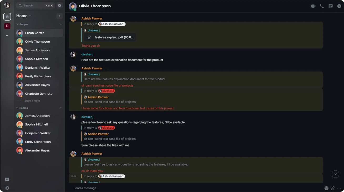Collapse the People section
This screenshot has width=344, height=192.
pyautogui.click(x=22, y=24)
